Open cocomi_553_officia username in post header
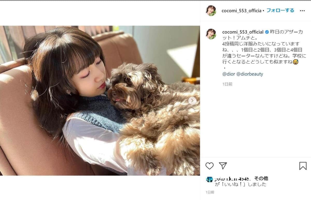 pos(242,11)
